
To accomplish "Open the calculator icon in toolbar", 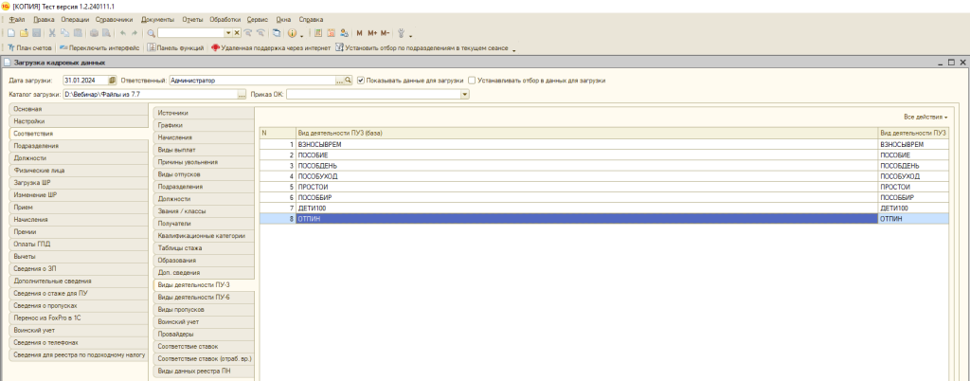I will coord(318,32).
